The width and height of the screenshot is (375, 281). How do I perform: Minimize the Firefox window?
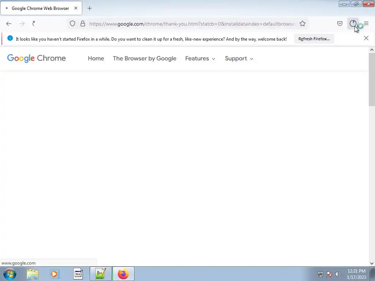pos(344,4)
